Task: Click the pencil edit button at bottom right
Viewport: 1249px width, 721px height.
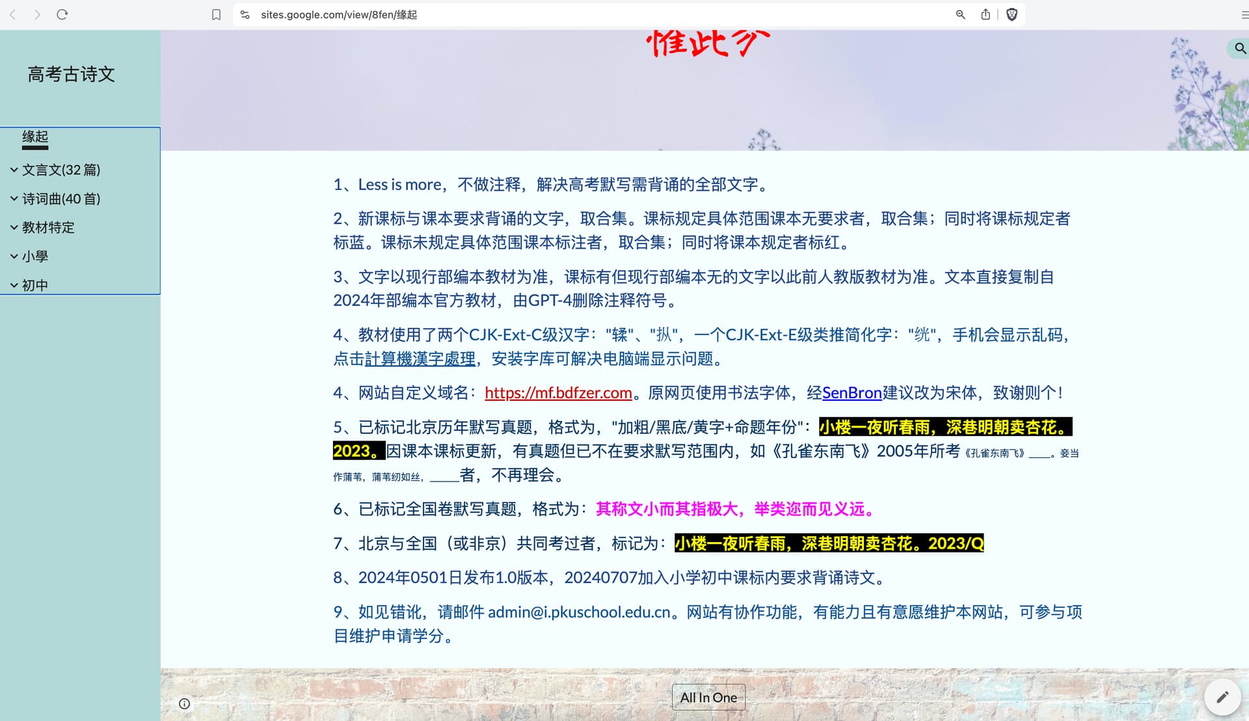Action: tap(1222, 697)
